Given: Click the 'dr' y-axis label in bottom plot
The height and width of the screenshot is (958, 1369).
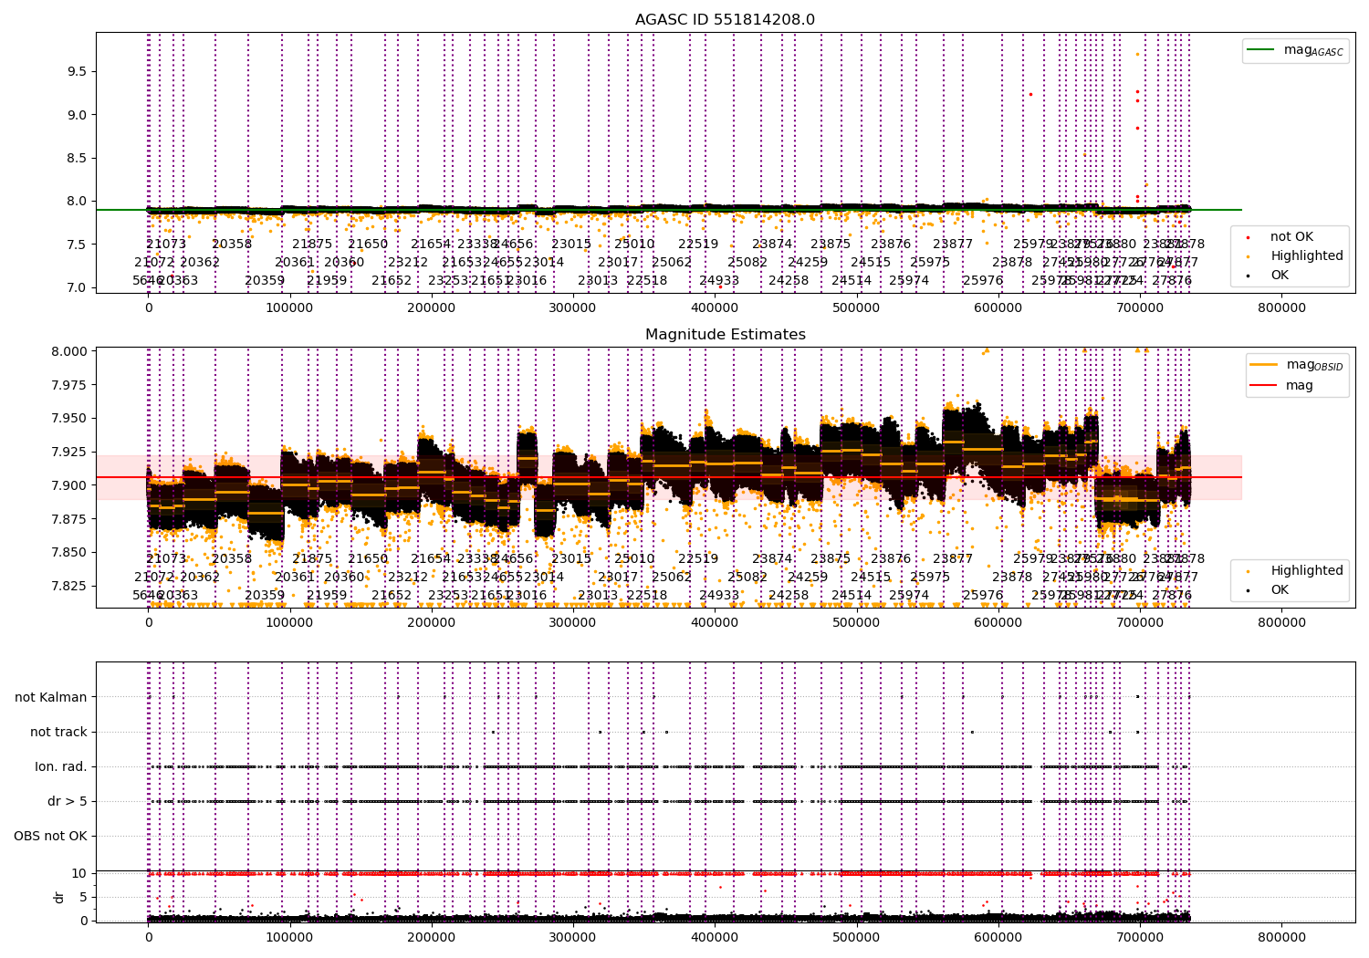Looking at the screenshot, I should tap(59, 897).
